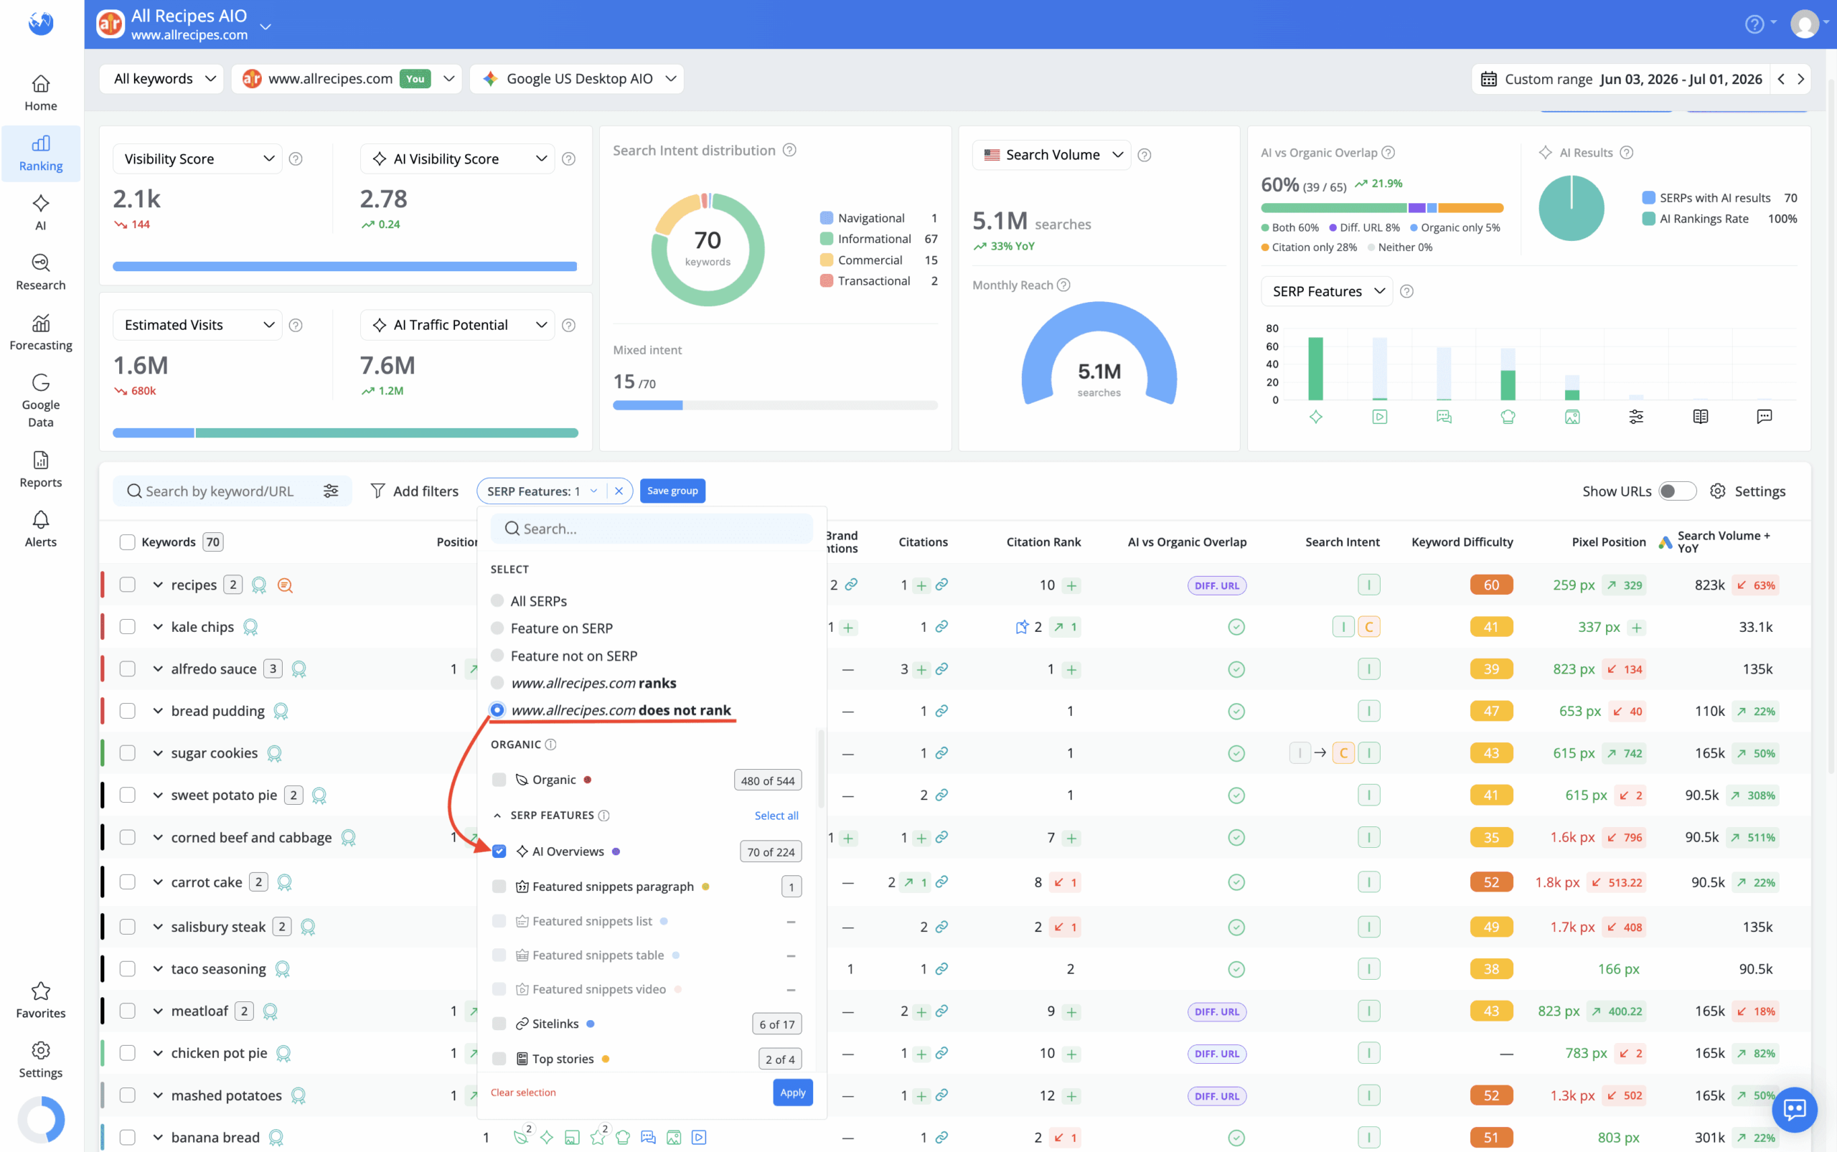Click the Search Intent distribution info icon

789,150
